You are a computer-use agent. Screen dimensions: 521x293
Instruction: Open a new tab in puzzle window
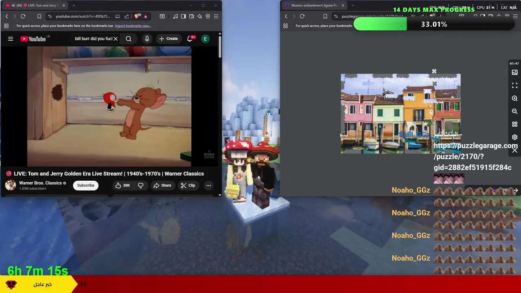click(353, 6)
